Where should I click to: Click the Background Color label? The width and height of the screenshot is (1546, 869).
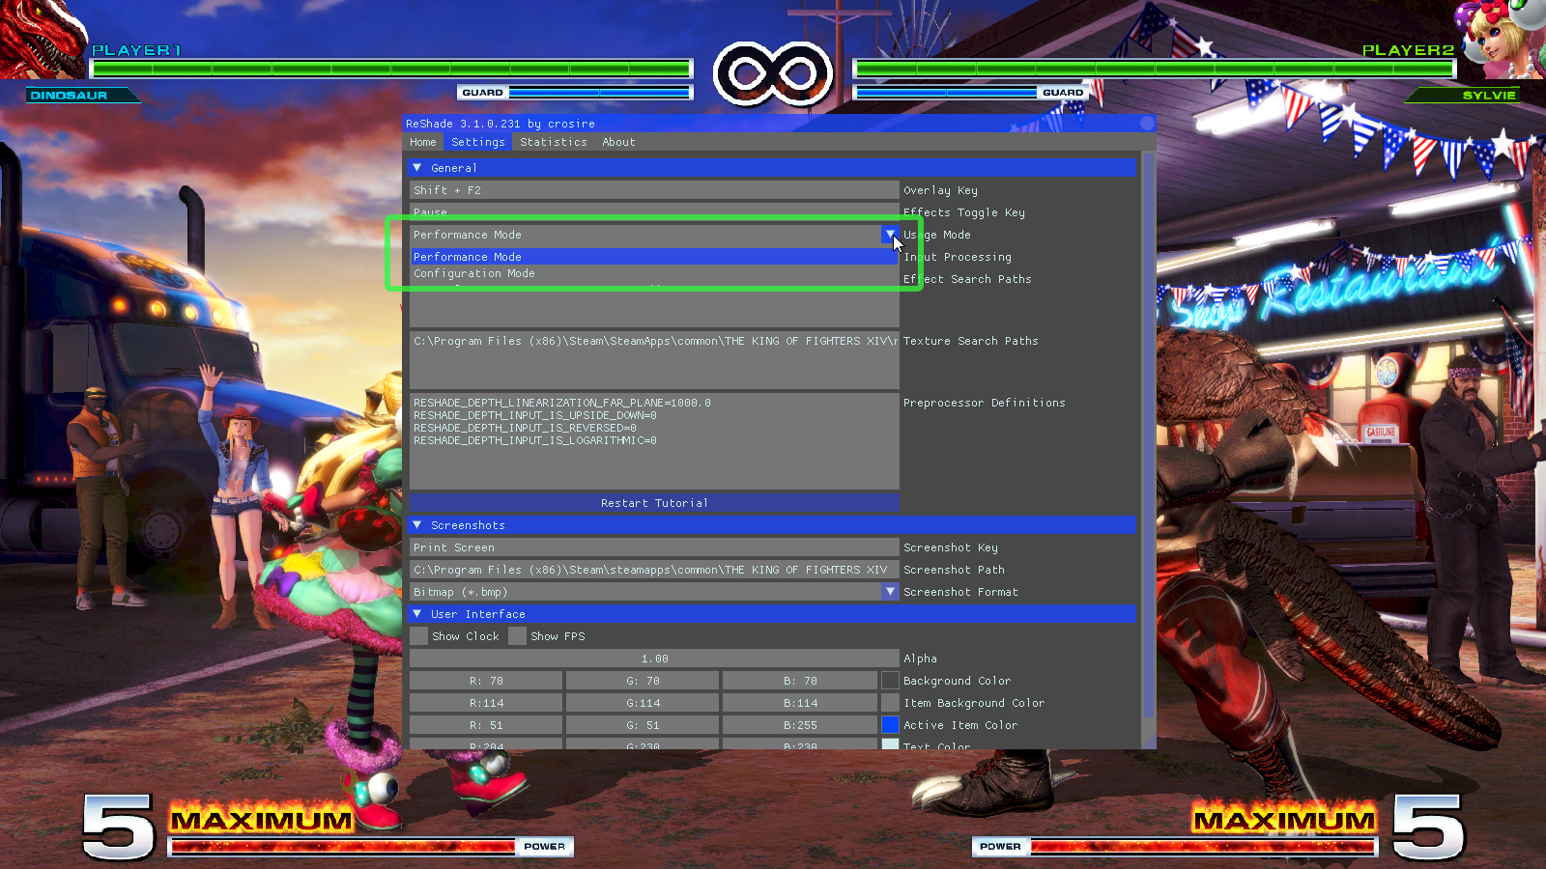tap(957, 681)
